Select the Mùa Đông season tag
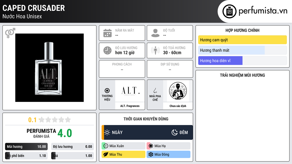292x164 pixels. [169, 154]
